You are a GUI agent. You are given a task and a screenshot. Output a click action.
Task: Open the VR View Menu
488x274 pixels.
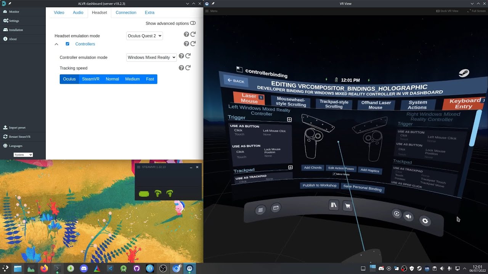pyautogui.click(x=211, y=11)
